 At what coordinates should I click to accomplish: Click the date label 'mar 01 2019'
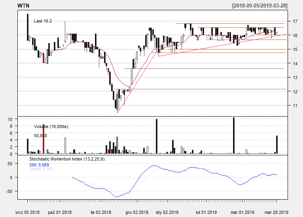point(242,212)
